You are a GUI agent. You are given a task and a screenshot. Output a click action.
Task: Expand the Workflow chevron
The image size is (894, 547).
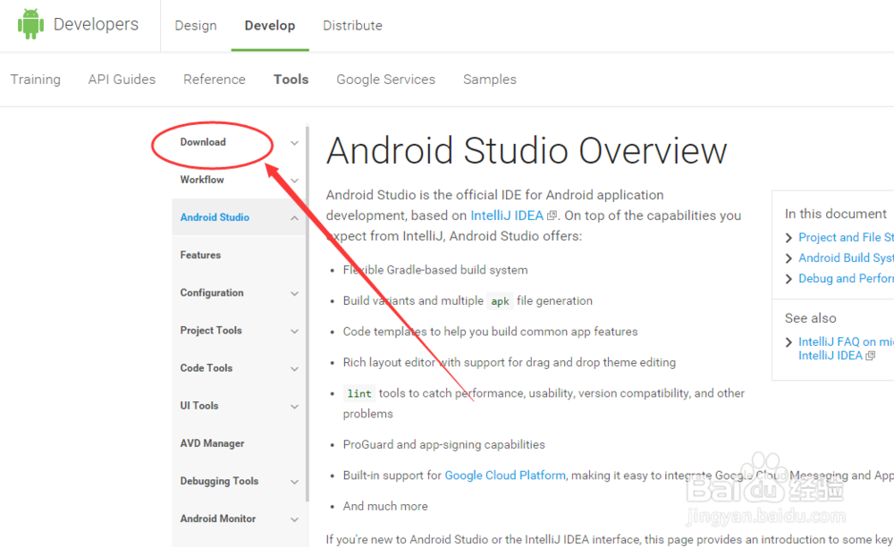[x=294, y=181]
